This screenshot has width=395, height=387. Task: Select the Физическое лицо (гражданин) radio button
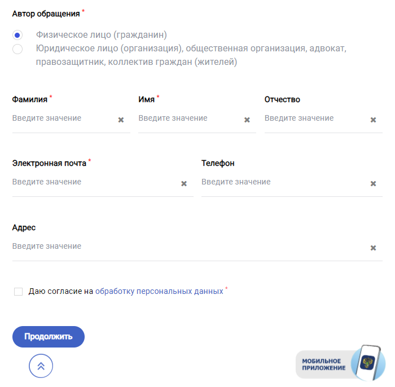17,35
